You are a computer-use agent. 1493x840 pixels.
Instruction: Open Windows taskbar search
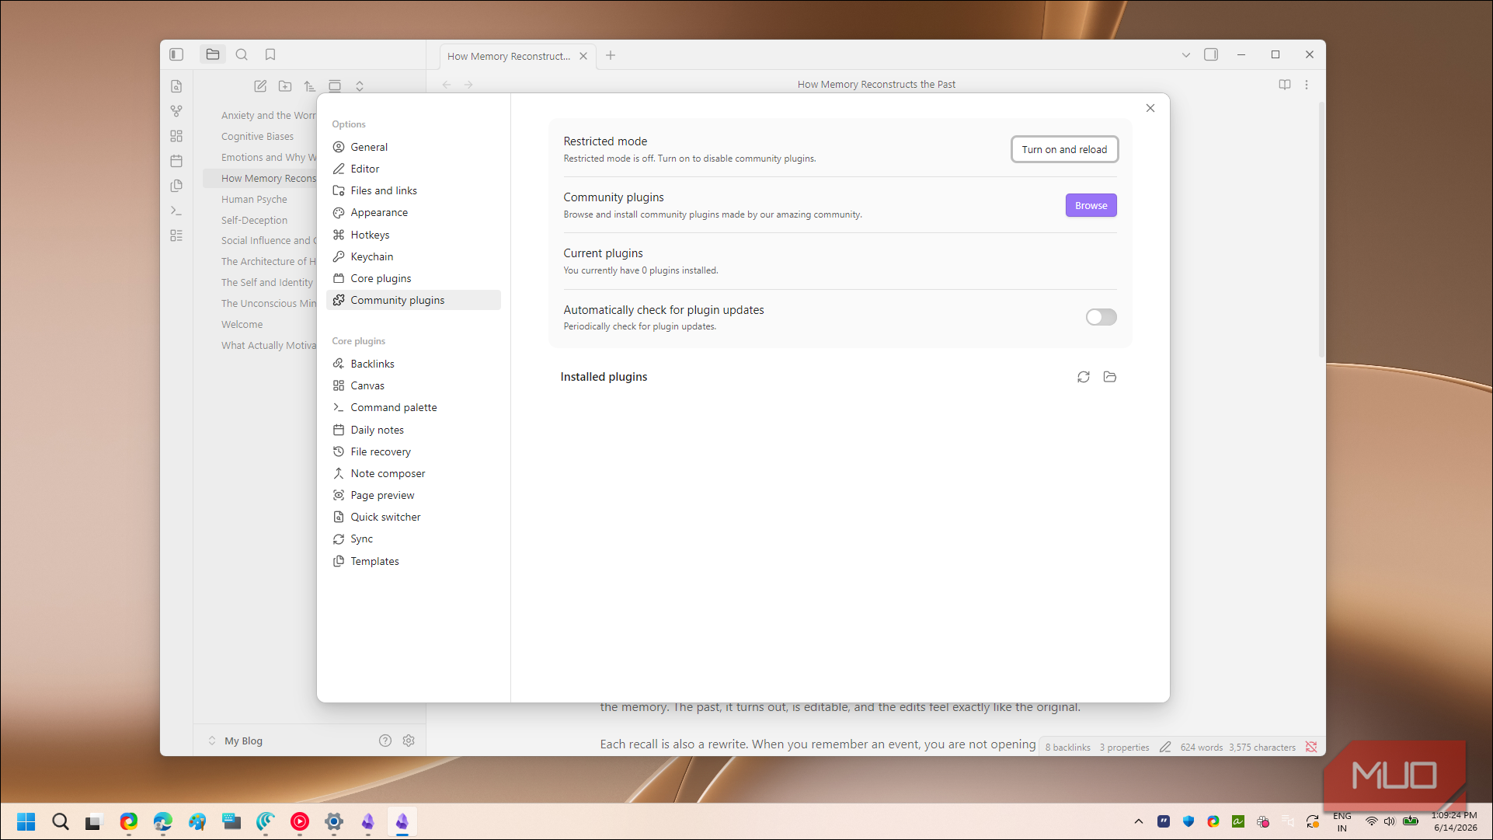coord(60,821)
